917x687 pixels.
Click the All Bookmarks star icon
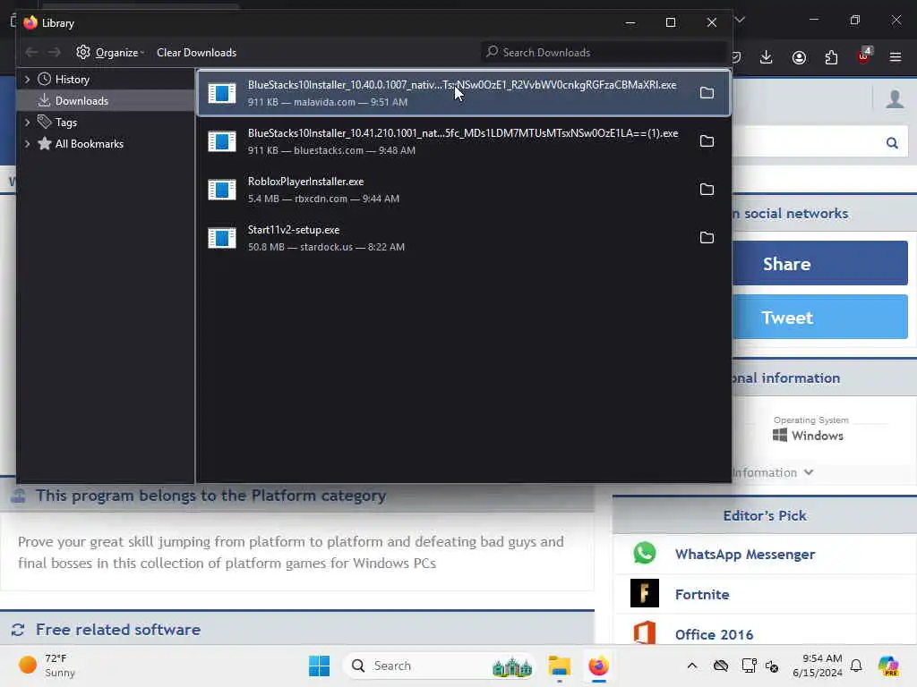point(45,144)
